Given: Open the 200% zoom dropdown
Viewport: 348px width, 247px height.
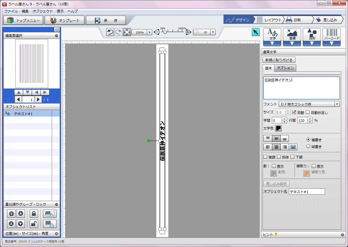Looking at the screenshot, I should click(x=149, y=32).
